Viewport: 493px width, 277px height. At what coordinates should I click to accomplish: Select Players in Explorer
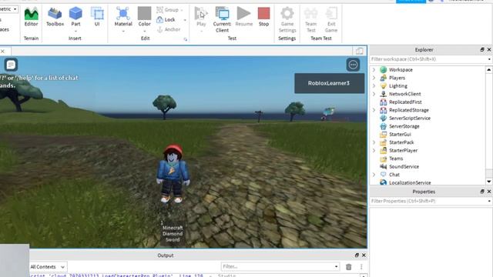(x=397, y=78)
